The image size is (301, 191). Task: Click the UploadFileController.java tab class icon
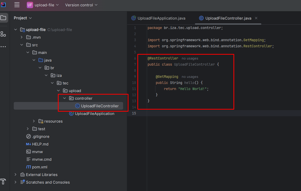point(201,18)
